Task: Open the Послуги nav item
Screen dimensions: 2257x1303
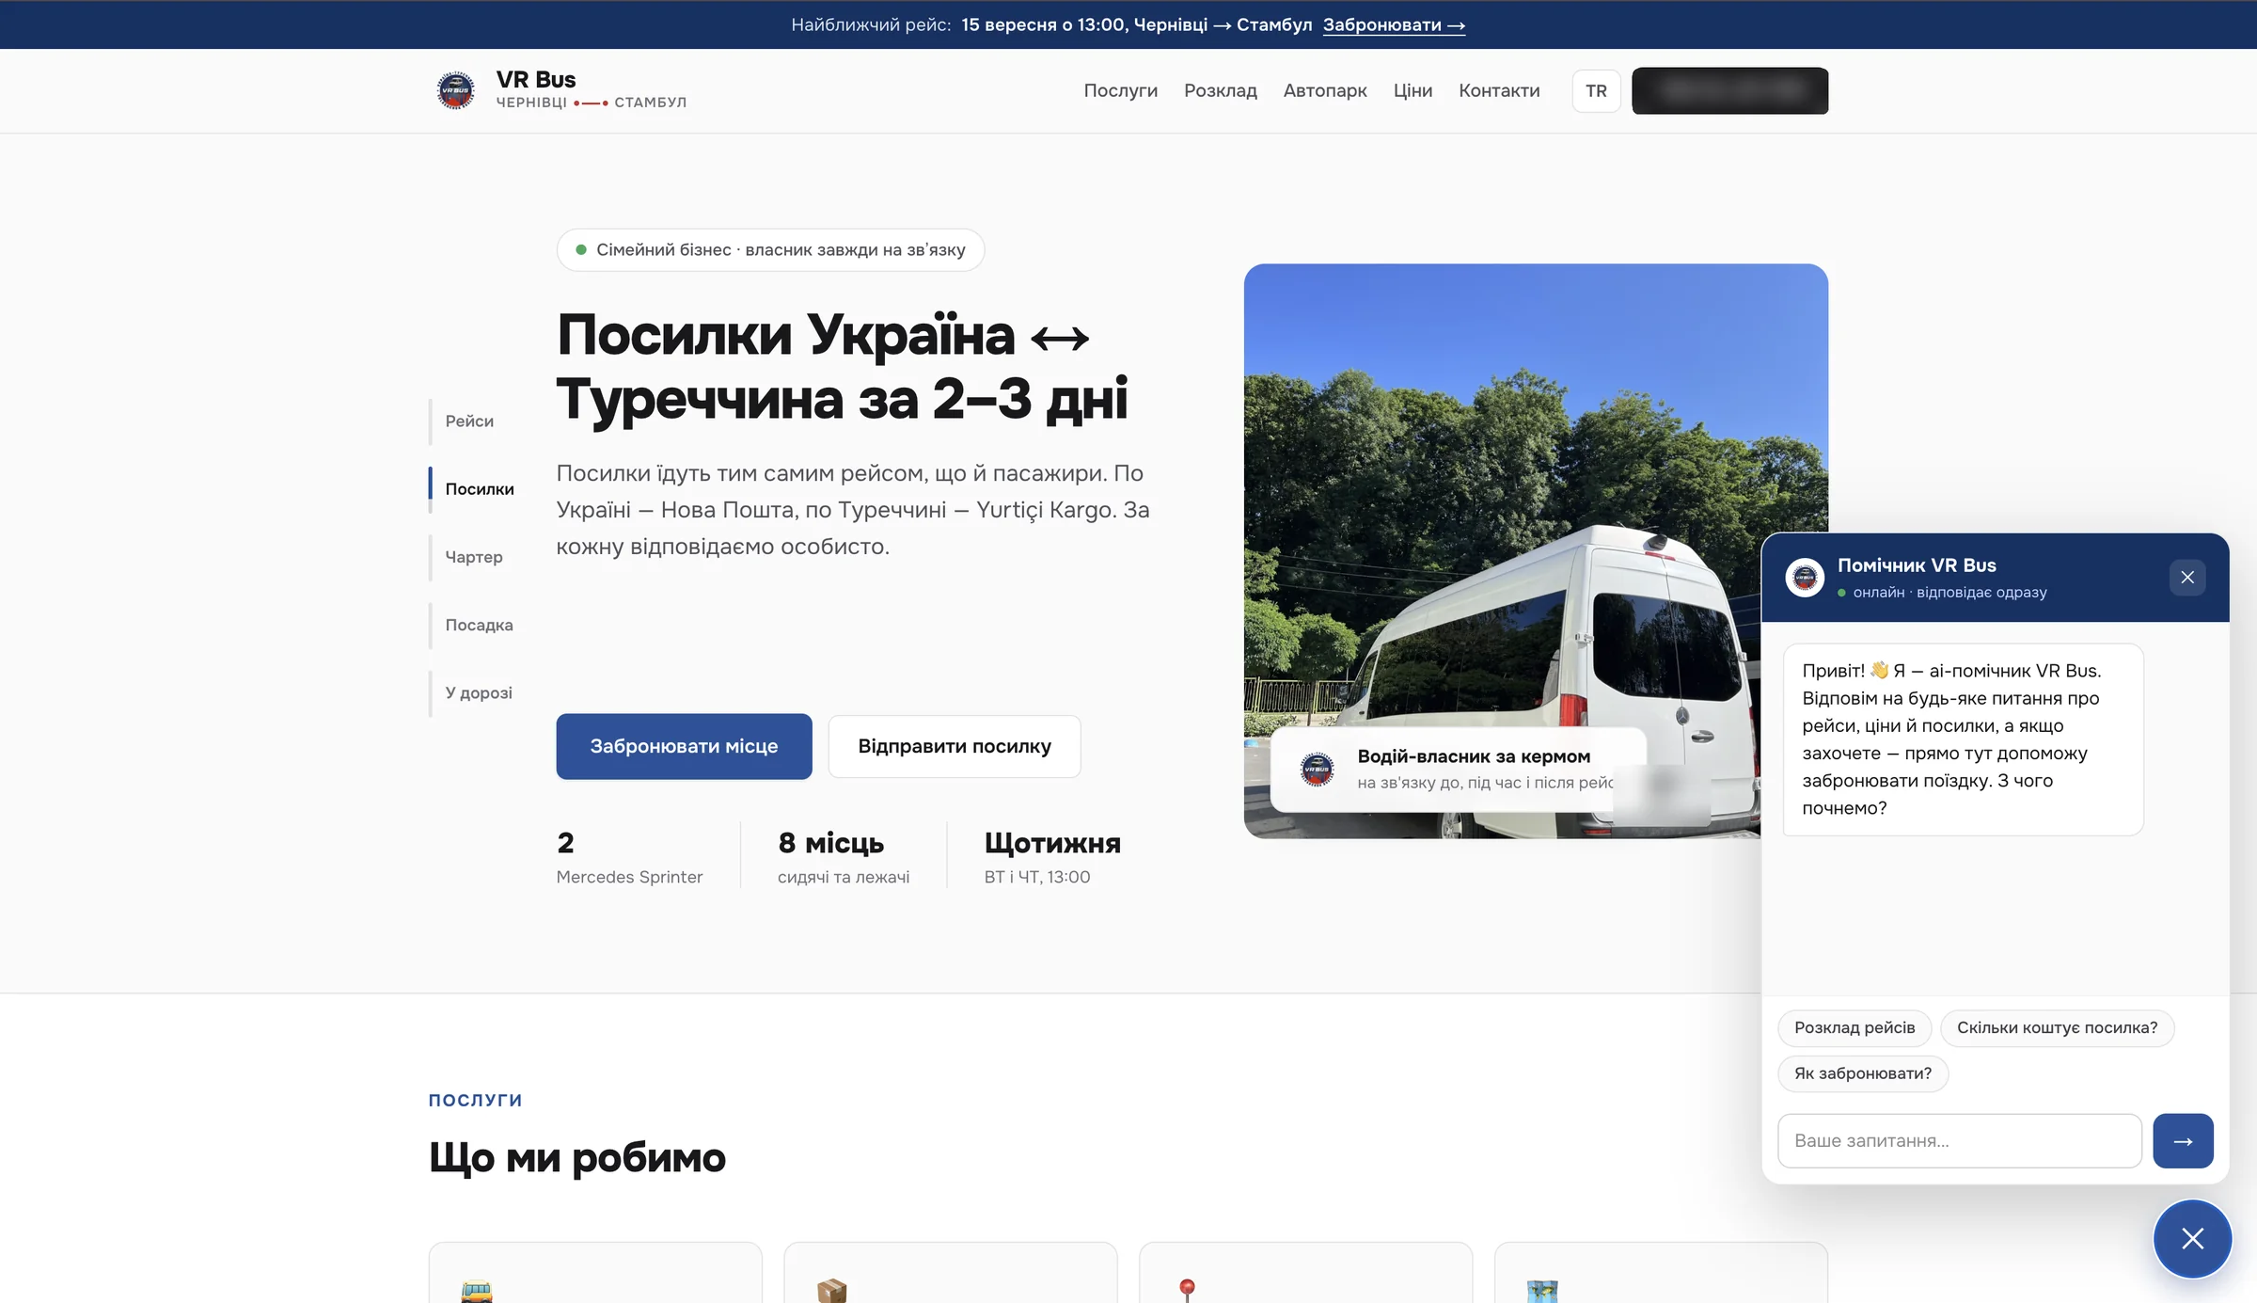Action: coord(1120,90)
